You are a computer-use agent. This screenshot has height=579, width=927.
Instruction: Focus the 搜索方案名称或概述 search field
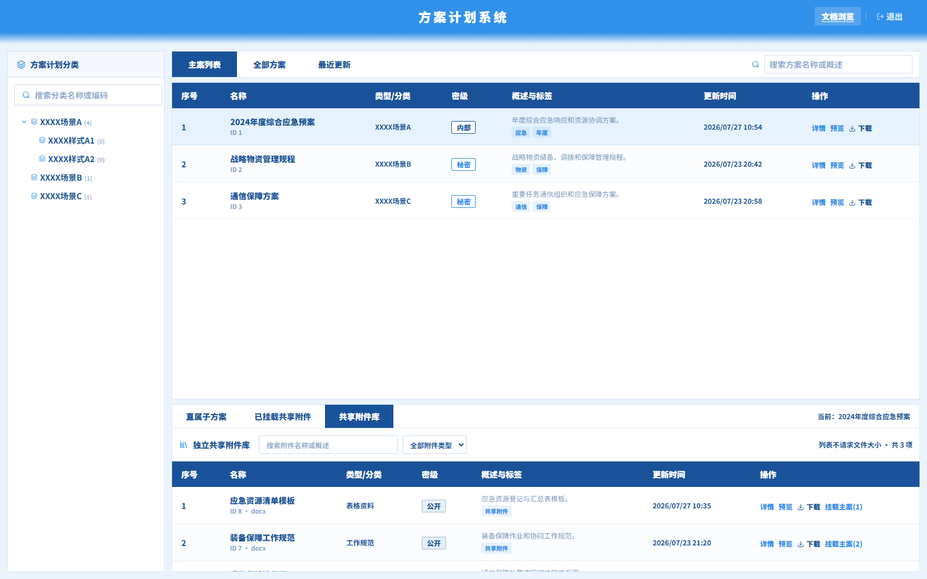tap(838, 64)
